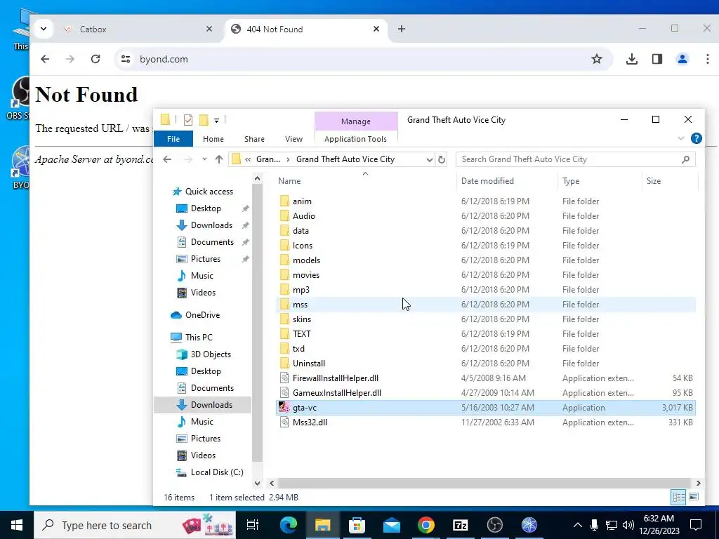The width and height of the screenshot is (719, 539).
Task: Switch to details view layout icon
Action: click(679, 497)
